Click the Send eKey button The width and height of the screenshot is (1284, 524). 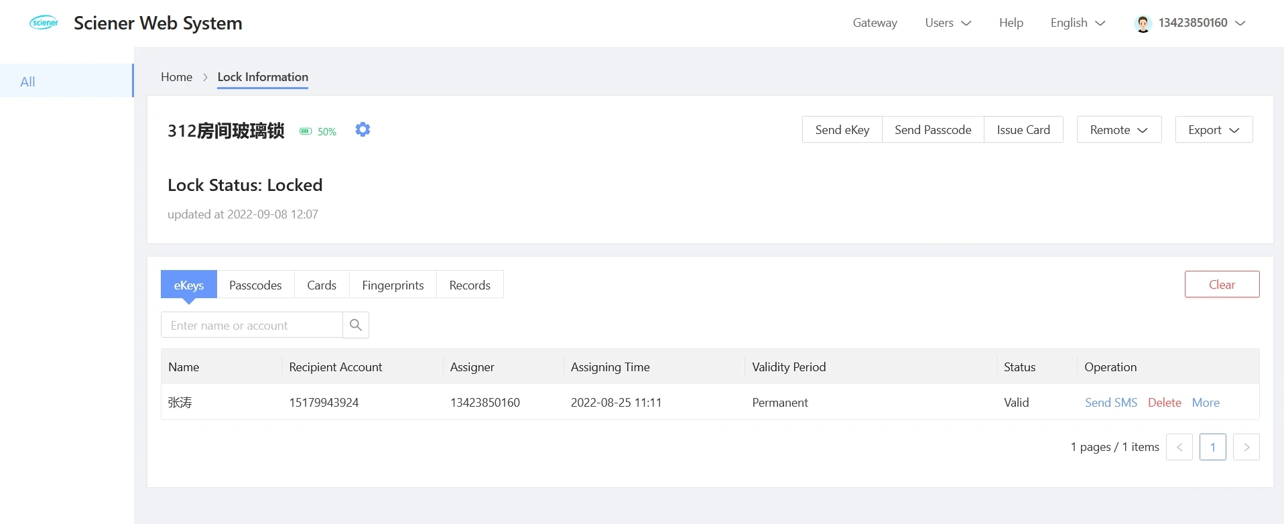pos(842,129)
